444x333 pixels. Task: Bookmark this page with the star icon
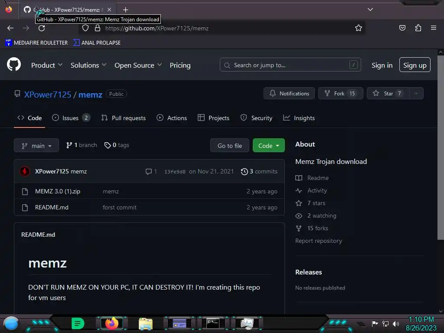point(359,28)
